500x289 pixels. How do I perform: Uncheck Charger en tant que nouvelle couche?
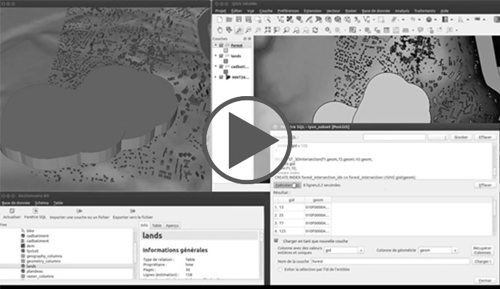[276, 241]
